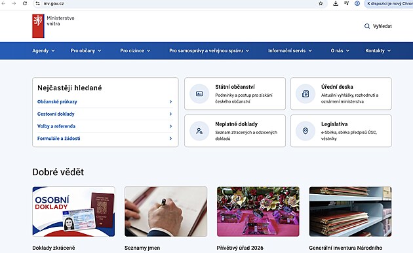Click arrow beside Formuláře a žádosti

coord(170,139)
